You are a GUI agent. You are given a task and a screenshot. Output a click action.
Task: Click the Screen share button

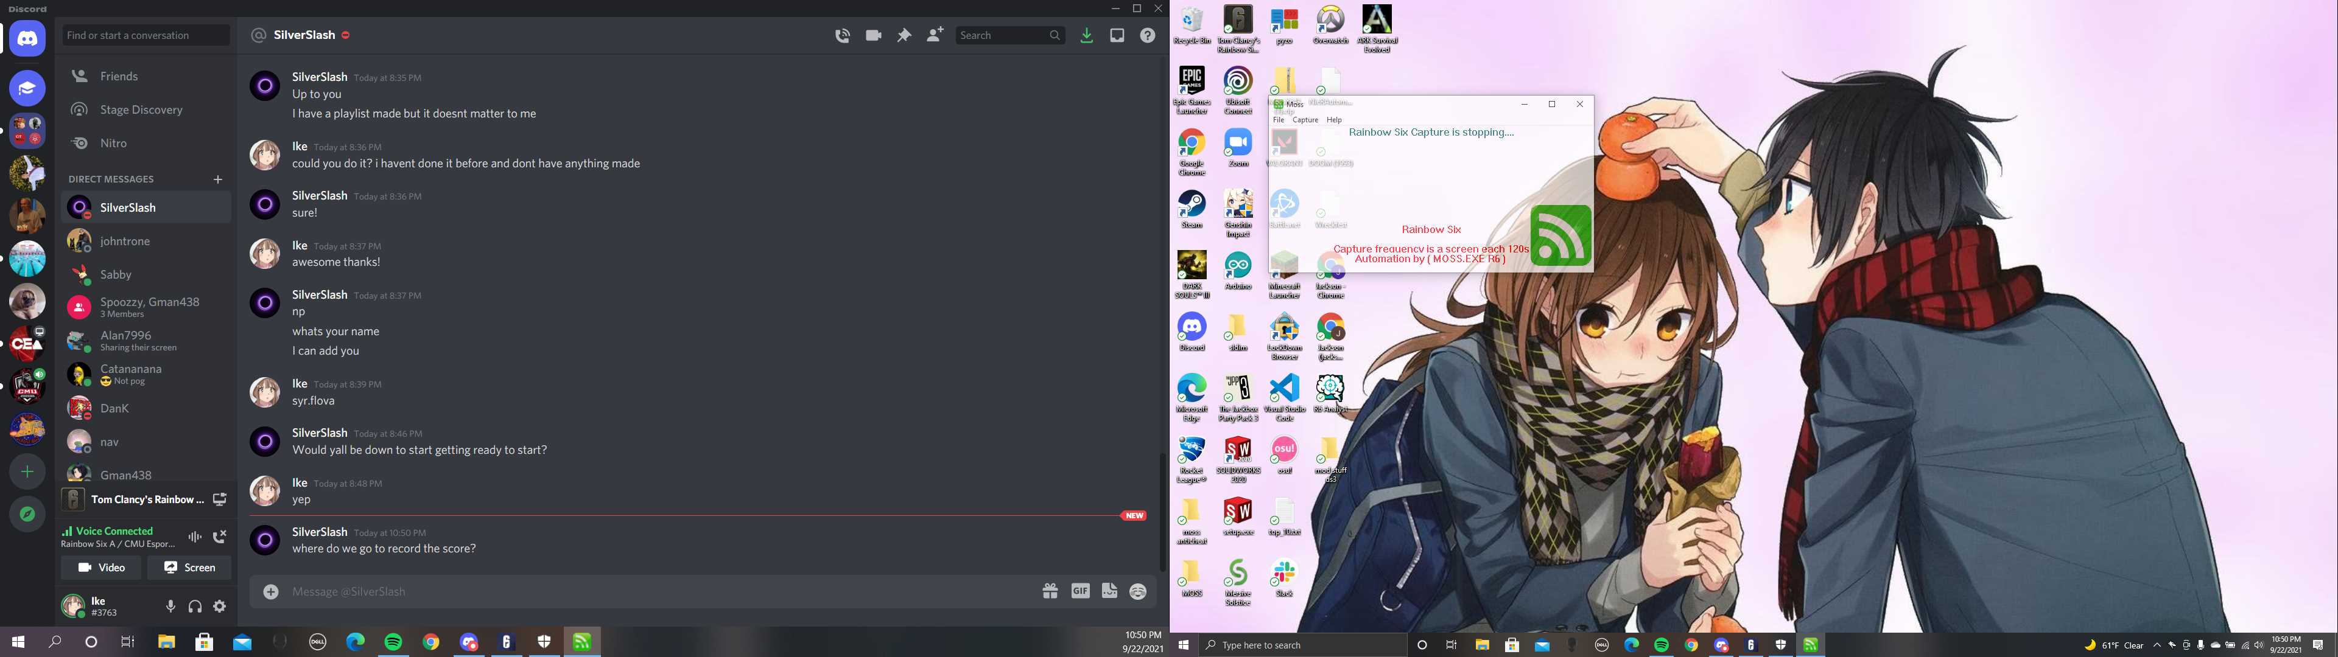pyautogui.click(x=189, y=568)
